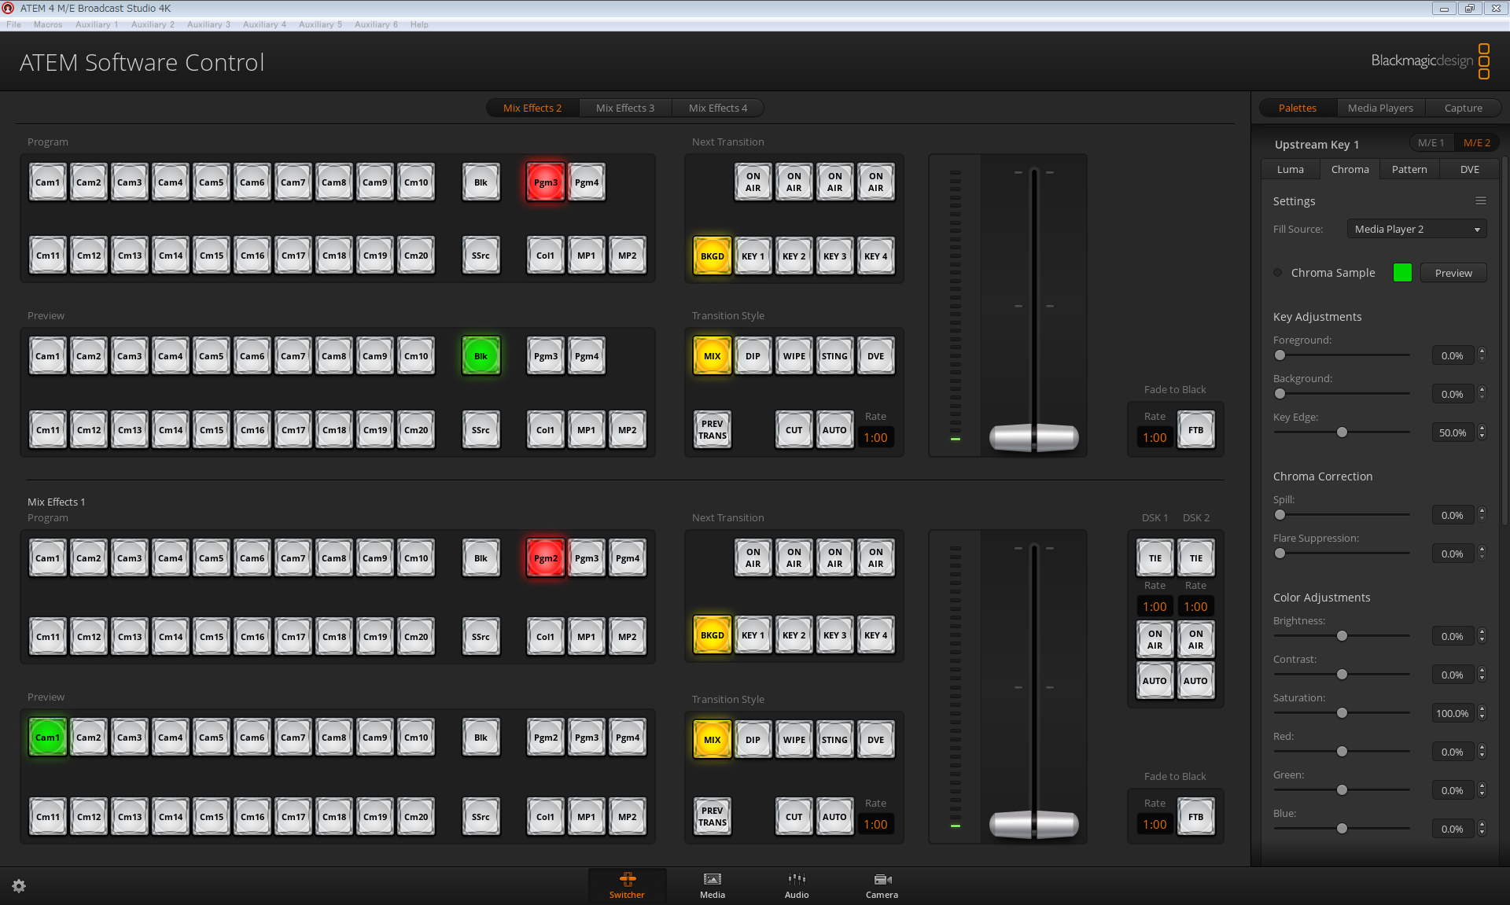Click the Mix Effects 1 rate field

(x=875, y=824)
